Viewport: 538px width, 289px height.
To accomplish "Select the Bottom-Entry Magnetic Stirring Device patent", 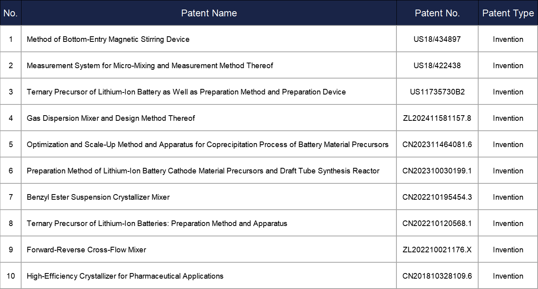I will (x=108, y=39).
